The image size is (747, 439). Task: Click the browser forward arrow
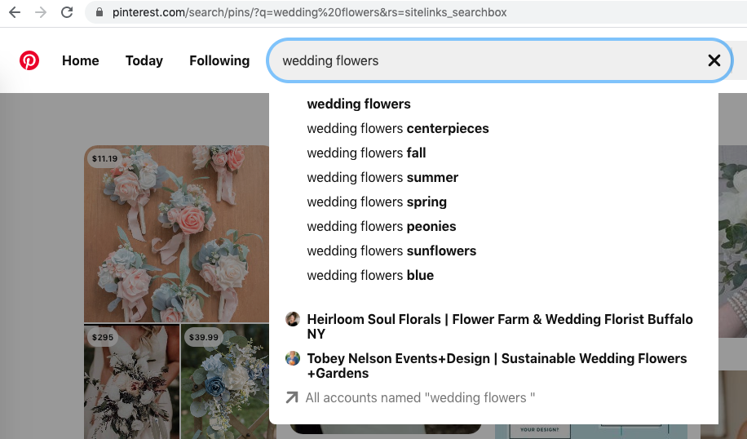click(41, 12)
